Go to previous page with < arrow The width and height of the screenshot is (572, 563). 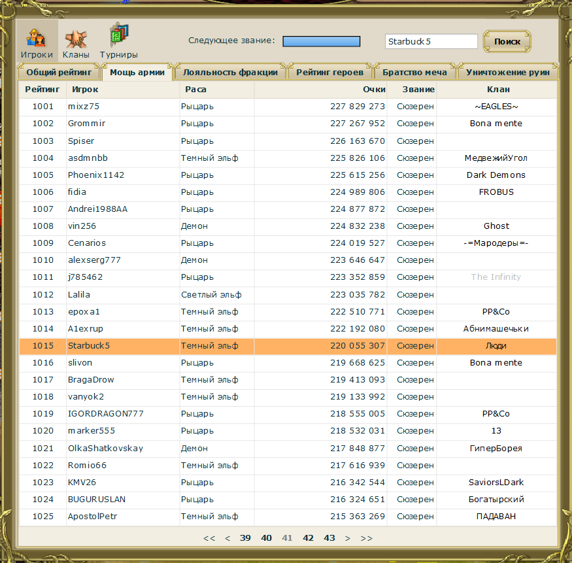(227, 538)
